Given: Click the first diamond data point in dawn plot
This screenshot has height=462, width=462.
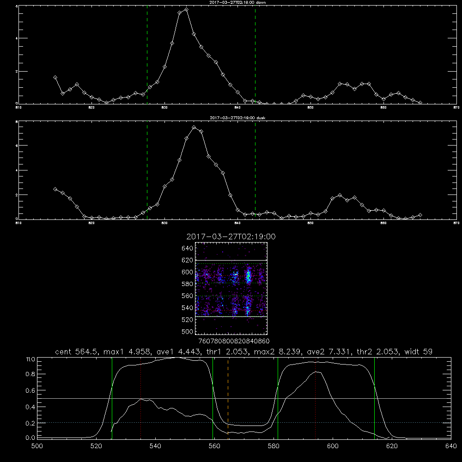Looking at the screenshot, I should tap(55, 78).
